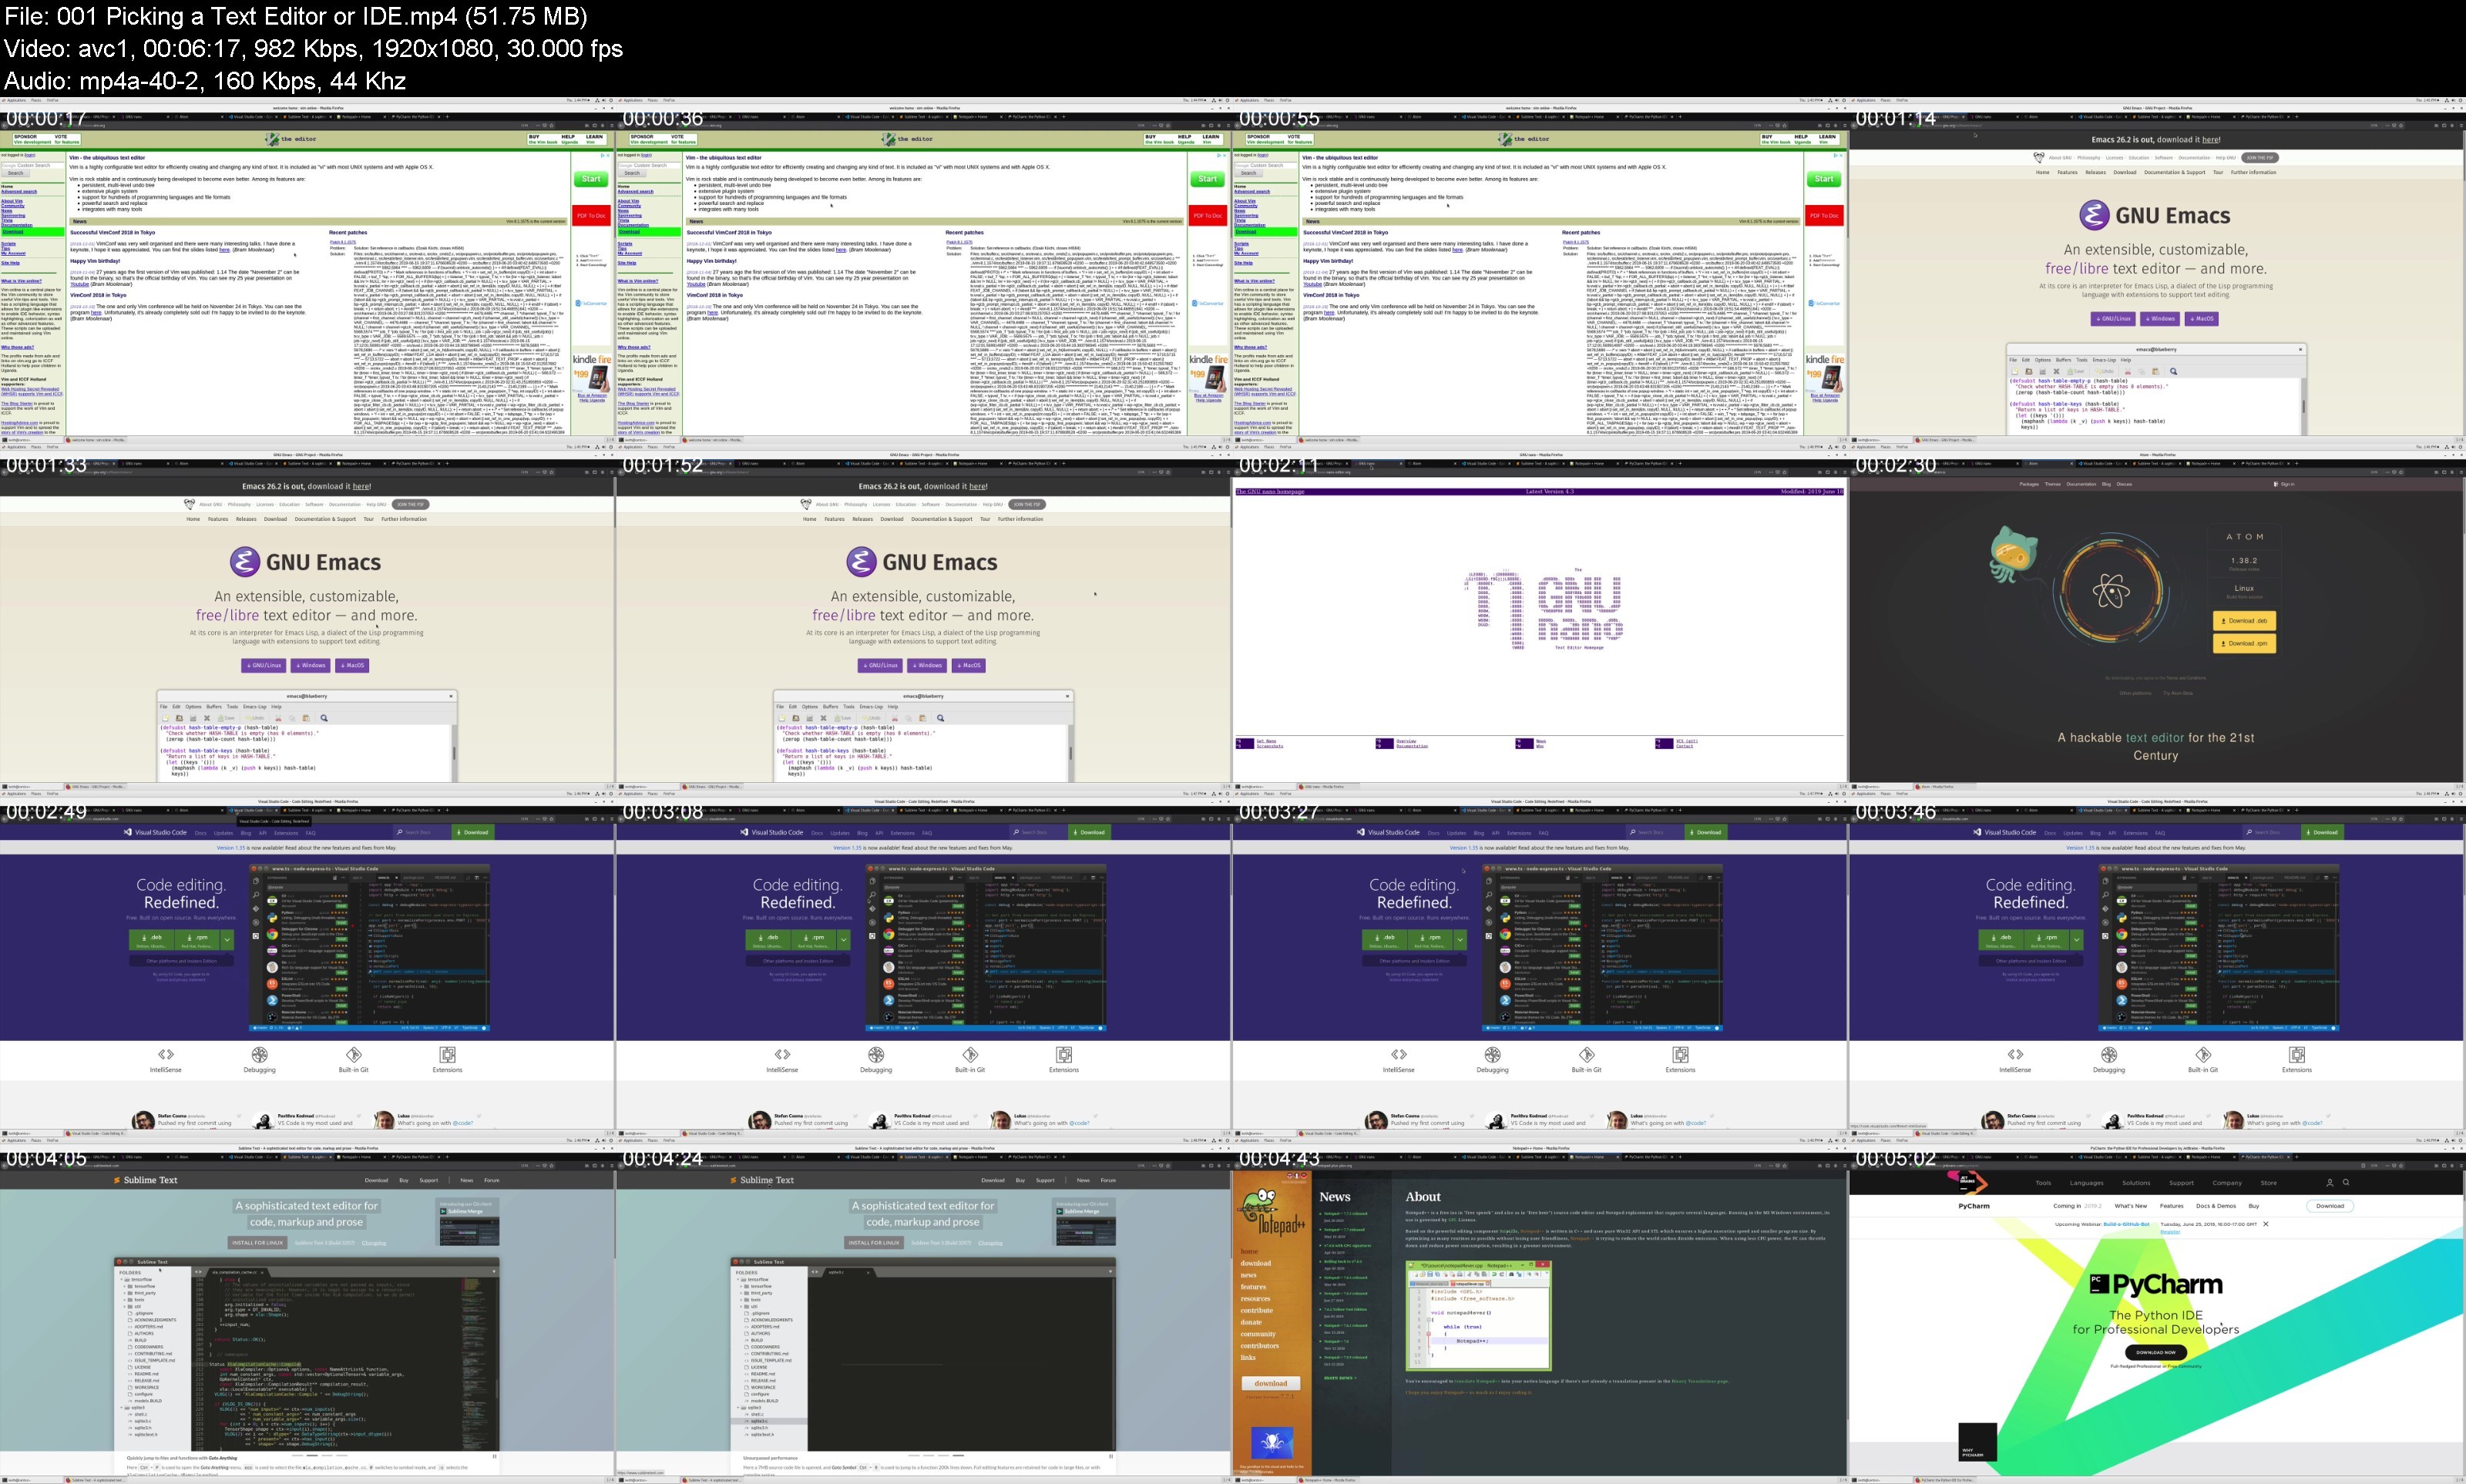Click the .deb download button in 00:02:49 frame

[152, 939]
